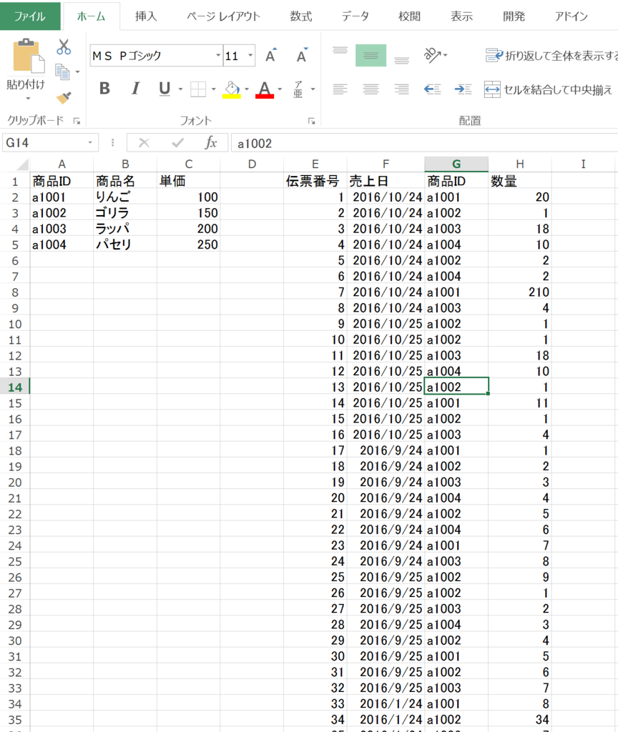
Task: Apply red font color
Action: (x=265, y=89)
